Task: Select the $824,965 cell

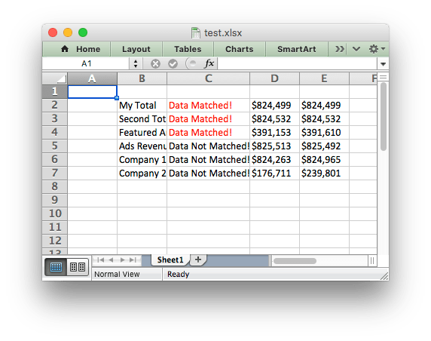Action: pyautogui.click(x=324, y=160)
